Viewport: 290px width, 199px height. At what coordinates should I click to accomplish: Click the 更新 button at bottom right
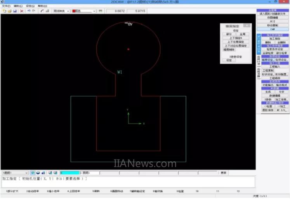click(x=224, y=173)
